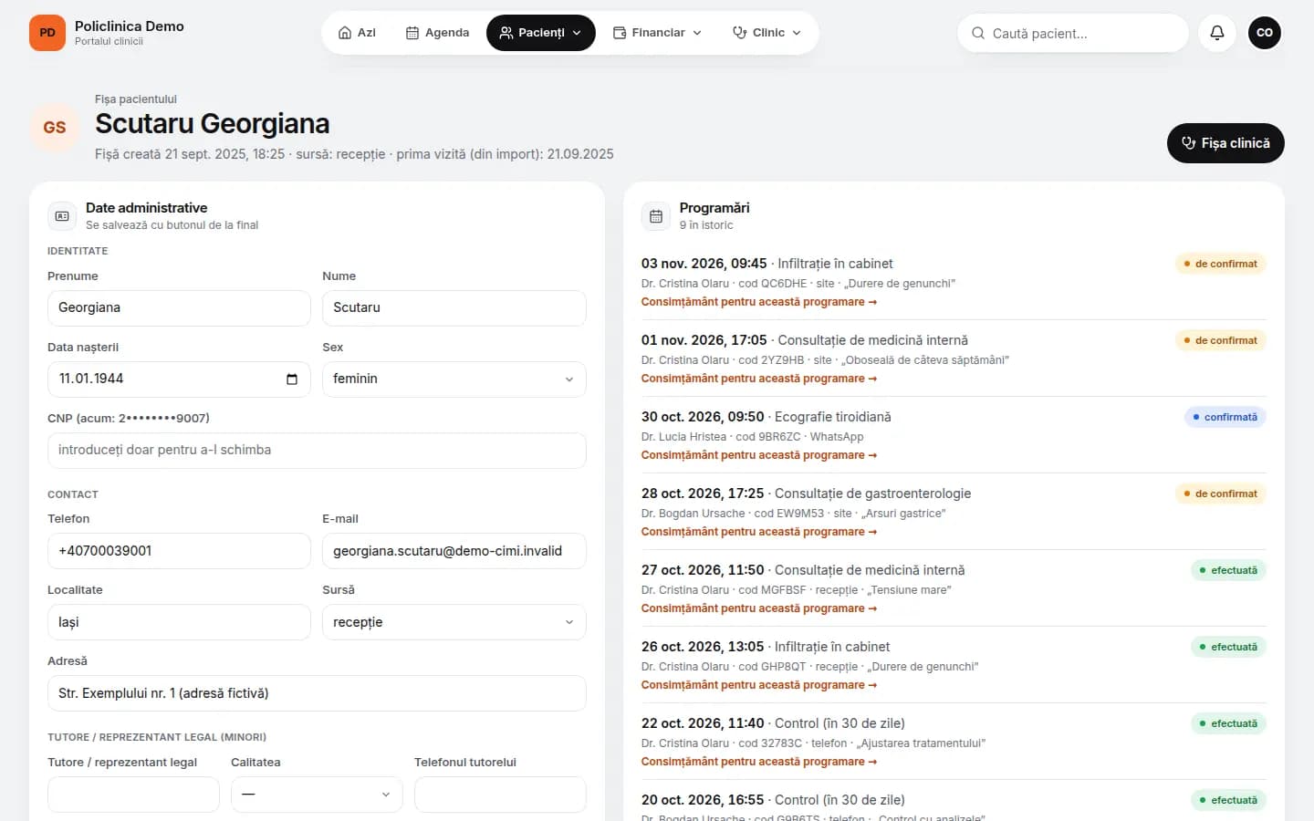Click the Prenume field with Georgiana
Screen dimensions: 1314x821
(x=179, y=308)
